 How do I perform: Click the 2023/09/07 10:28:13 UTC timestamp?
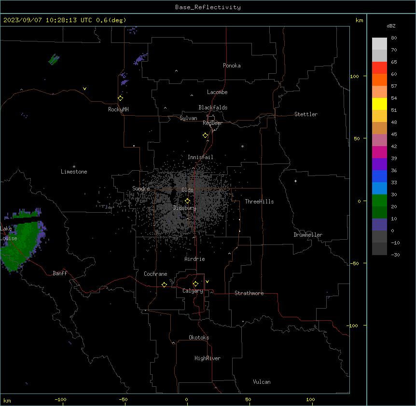tap(48, 20)
